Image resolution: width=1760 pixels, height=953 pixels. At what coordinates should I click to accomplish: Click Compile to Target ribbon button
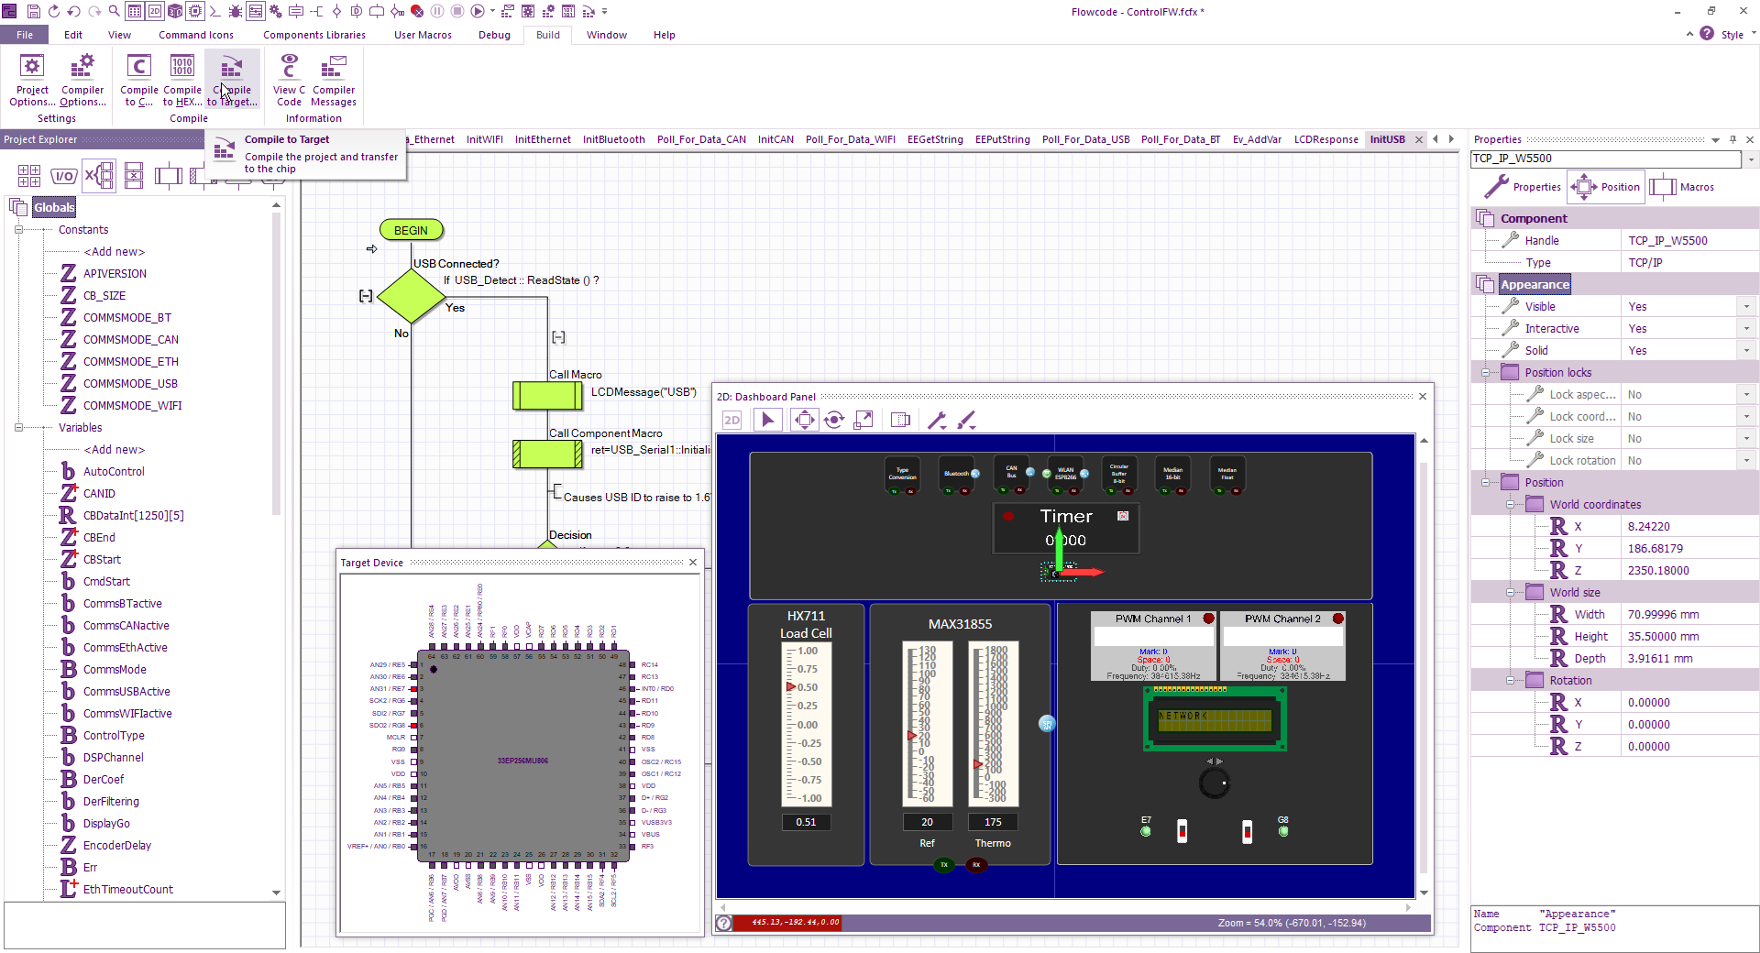(x=232, y=81)
